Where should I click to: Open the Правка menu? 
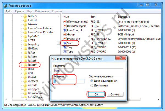pos(20,11)
